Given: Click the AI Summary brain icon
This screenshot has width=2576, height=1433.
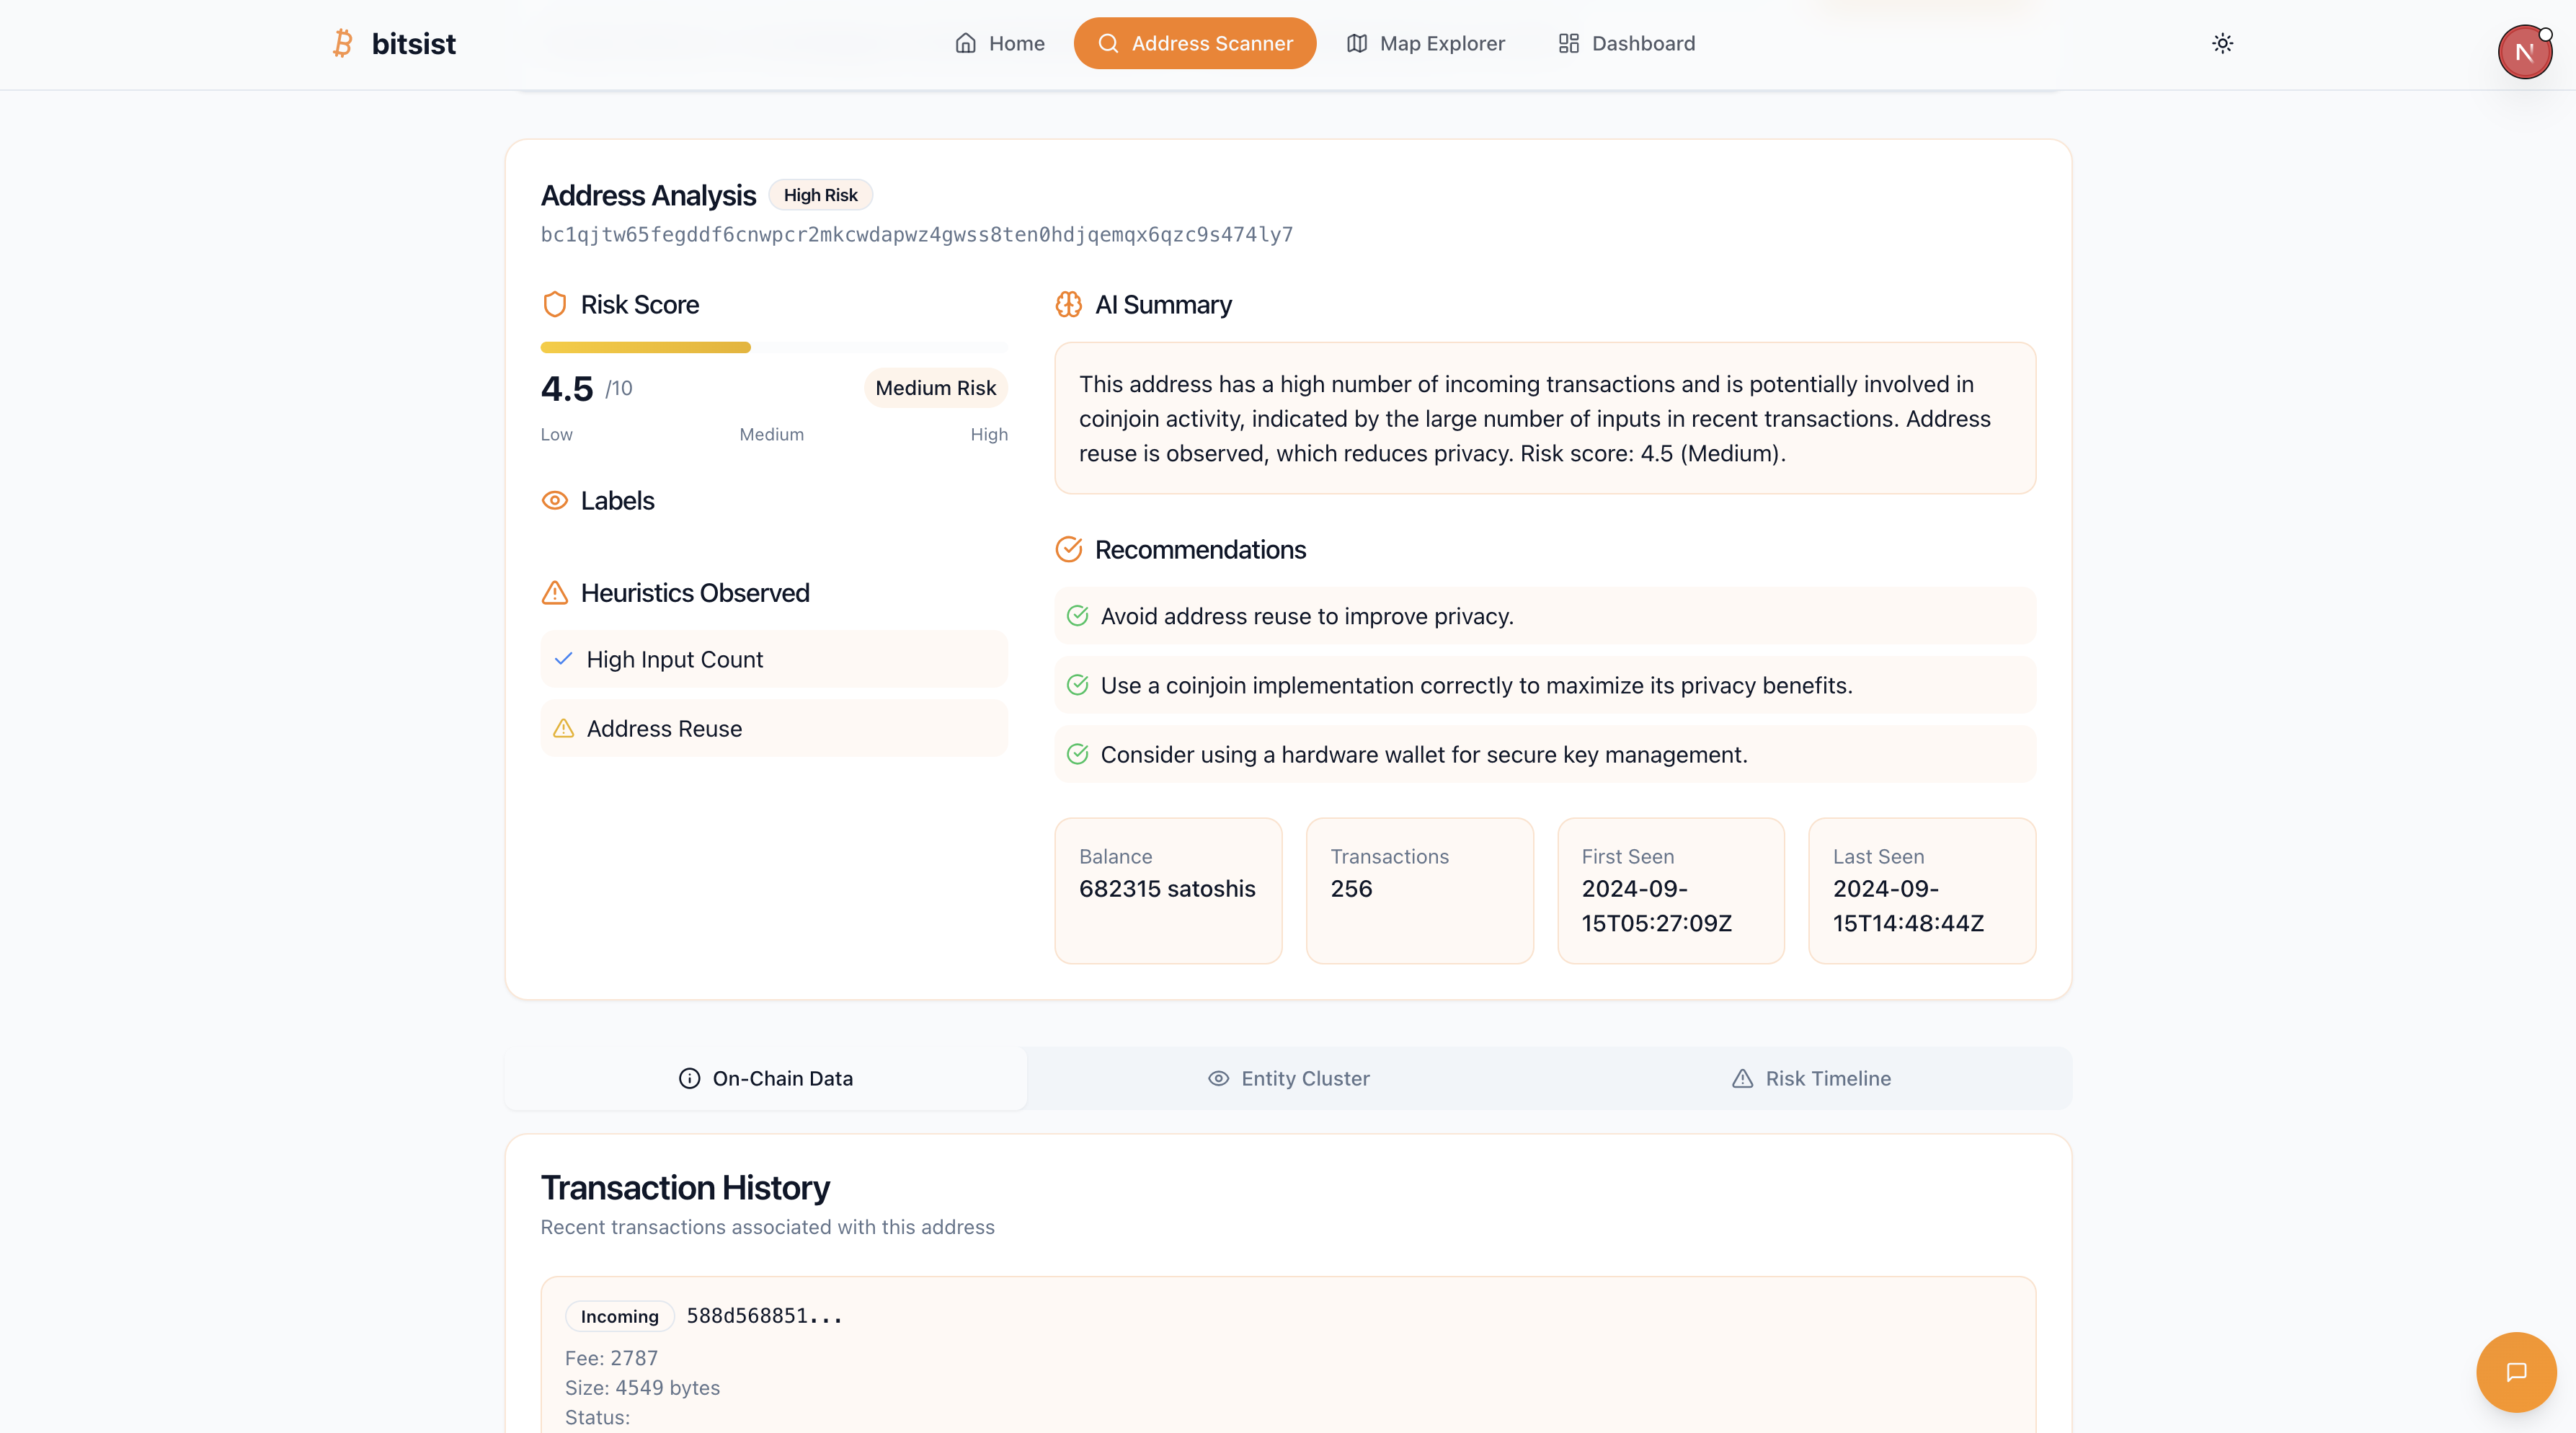Looking at the screenshot, I should (1068, 304).
